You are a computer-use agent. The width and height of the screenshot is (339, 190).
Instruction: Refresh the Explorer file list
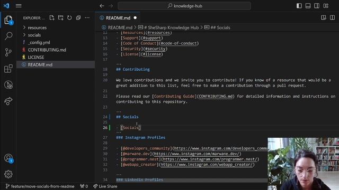pos(69,18)
